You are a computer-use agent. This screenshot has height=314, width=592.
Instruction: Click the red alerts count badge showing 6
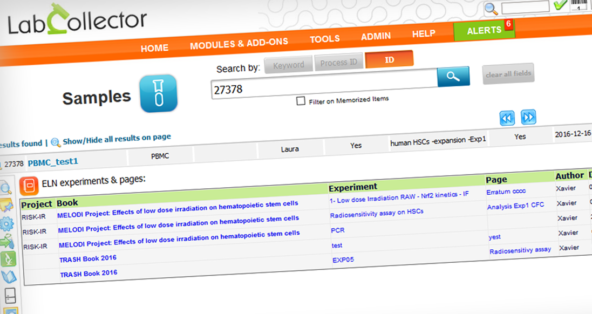pyautogui.click(x=508, y=24)
